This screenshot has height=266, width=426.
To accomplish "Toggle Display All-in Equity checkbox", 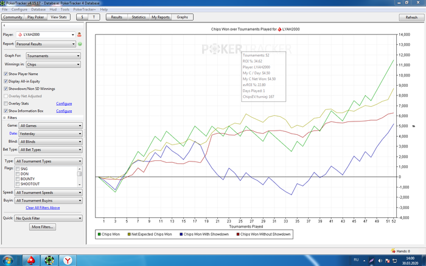I will [x=6, y=81].
